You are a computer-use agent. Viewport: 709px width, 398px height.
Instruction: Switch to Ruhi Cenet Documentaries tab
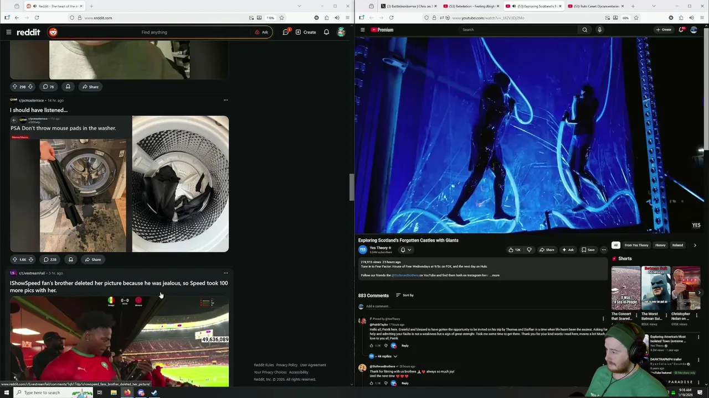pyautogui.click(x=595, y=6)
